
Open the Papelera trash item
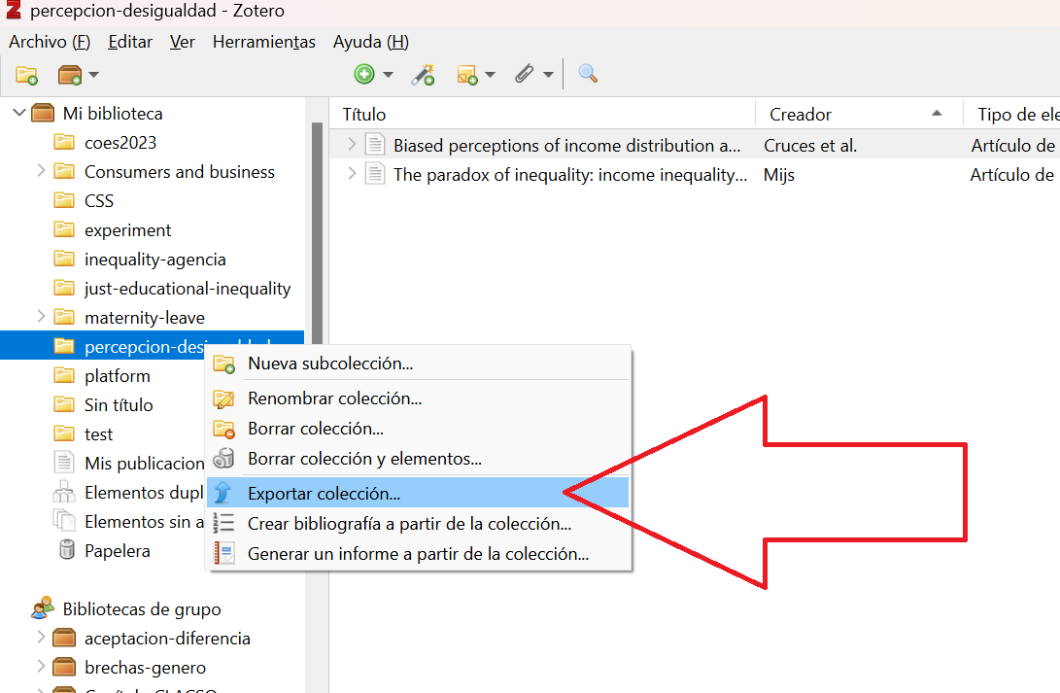[x=117, y=551]
